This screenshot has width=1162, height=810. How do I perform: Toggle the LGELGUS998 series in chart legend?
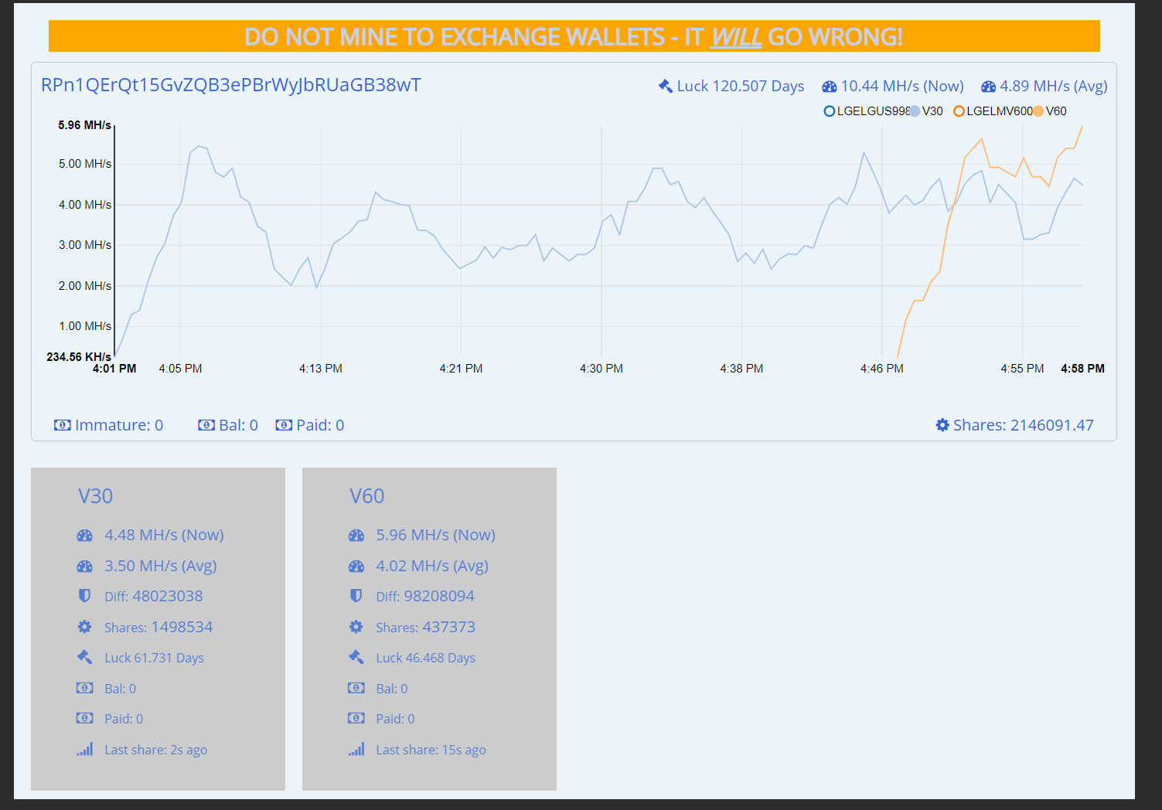[x=867, y=111]
